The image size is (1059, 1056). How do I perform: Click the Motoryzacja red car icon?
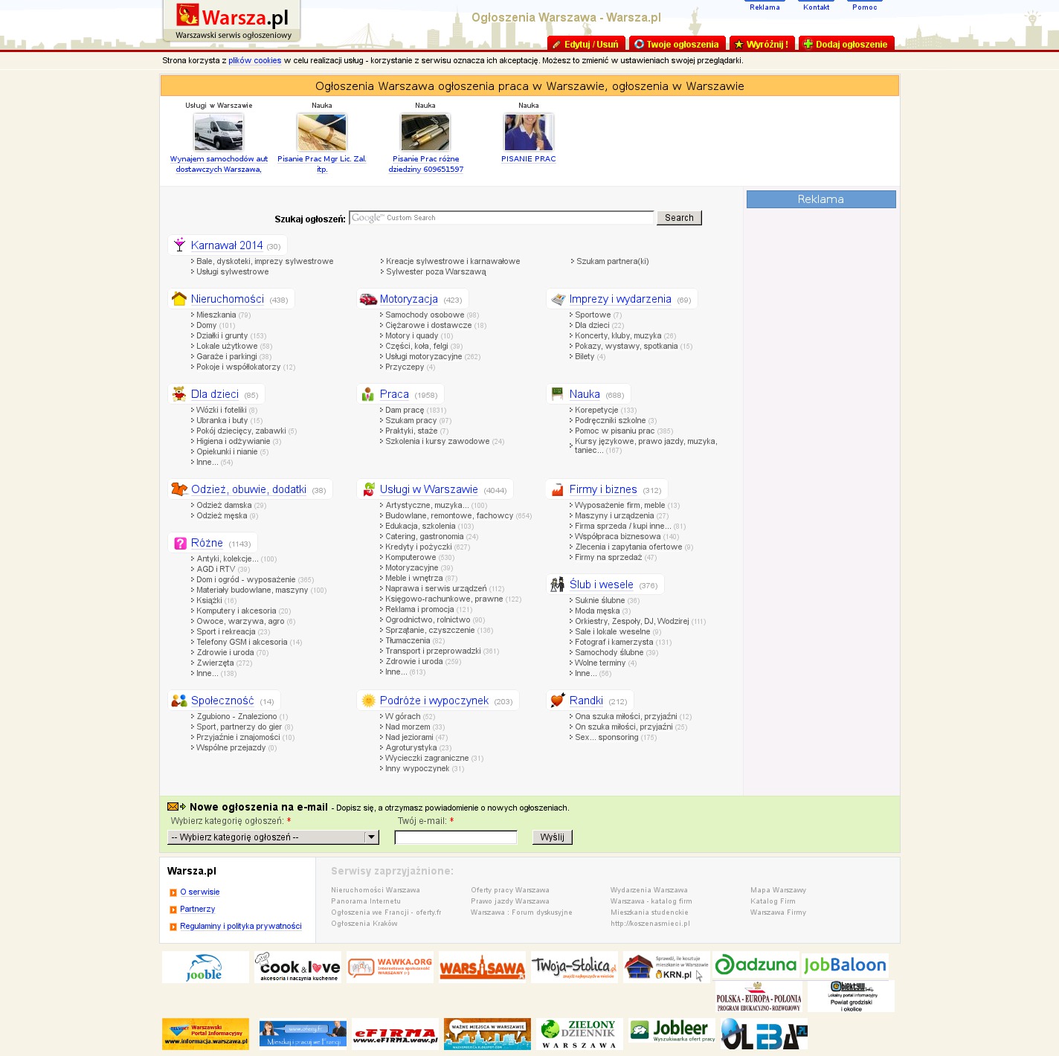(368, 299)
